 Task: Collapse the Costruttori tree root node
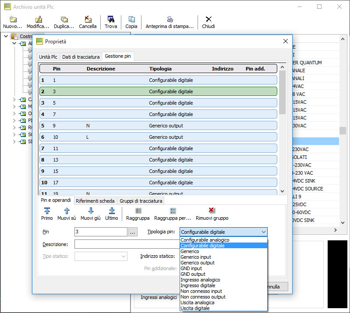pyautogui.click(x=6, y=36)
